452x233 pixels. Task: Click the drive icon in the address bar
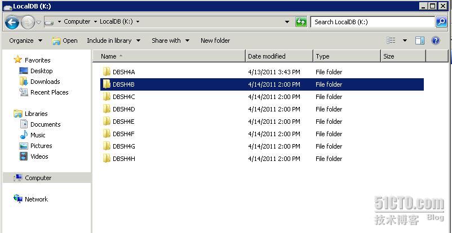[x=49, y=22]
